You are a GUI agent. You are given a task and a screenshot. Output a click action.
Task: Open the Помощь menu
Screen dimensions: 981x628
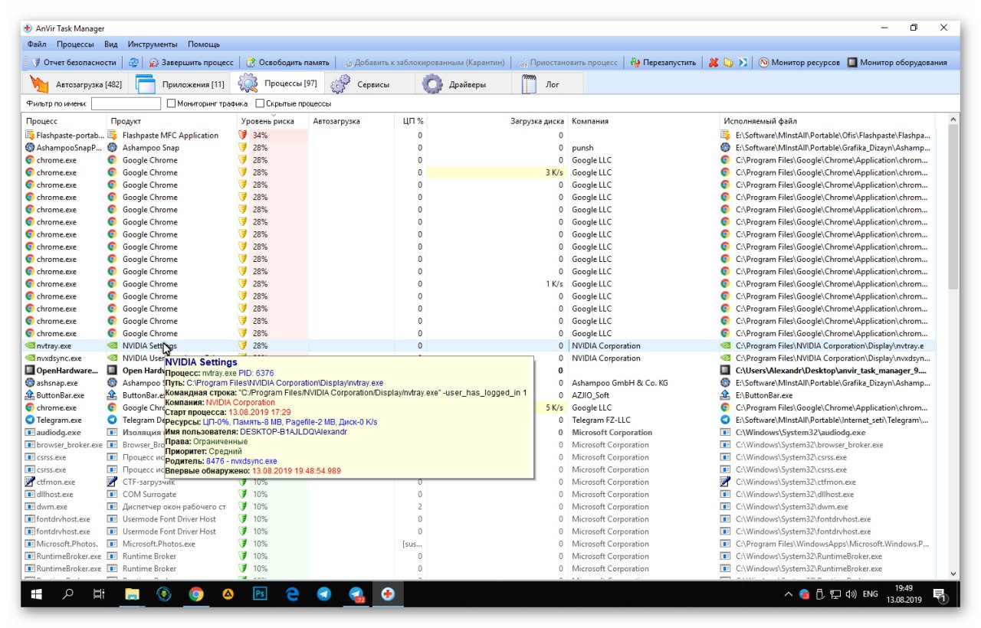click(x=204, y=44)
